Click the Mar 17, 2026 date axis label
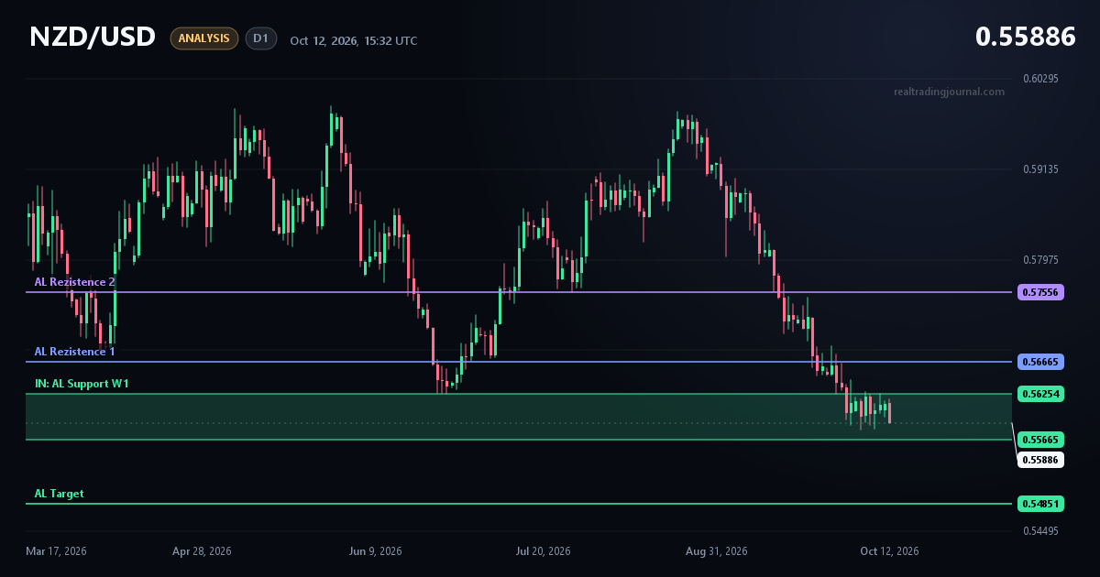 tap(56, 551)
